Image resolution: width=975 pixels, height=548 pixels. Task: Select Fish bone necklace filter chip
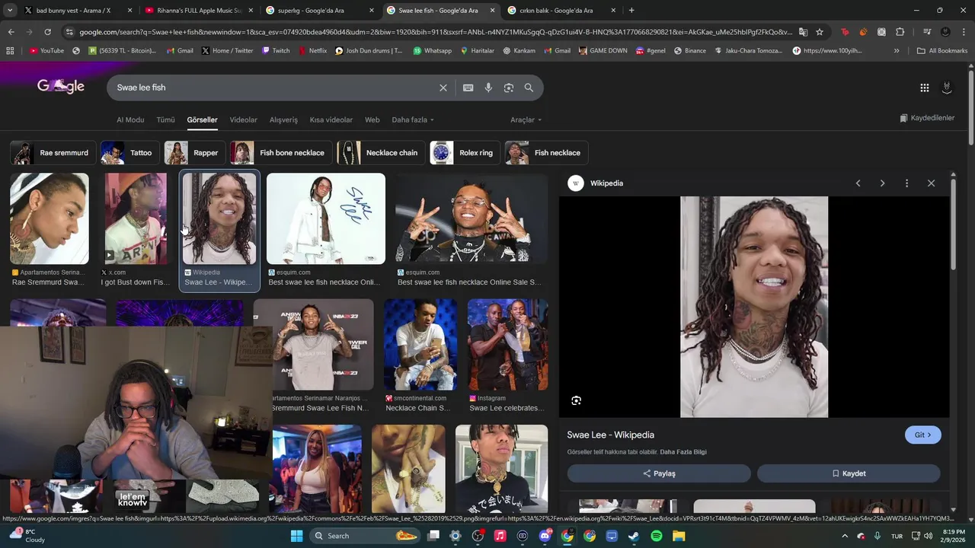coord(281,153)
